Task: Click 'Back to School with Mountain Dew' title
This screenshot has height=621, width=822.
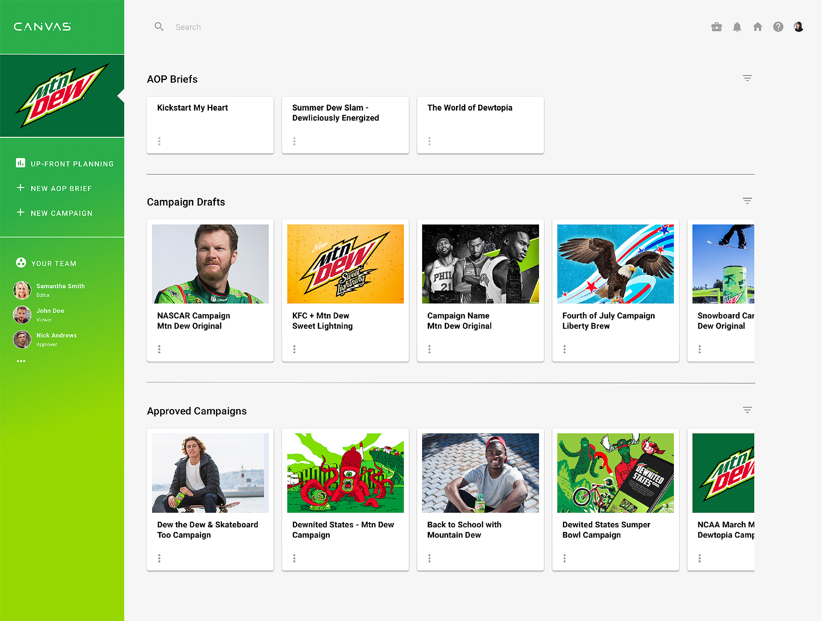Action: pos(464,530)
